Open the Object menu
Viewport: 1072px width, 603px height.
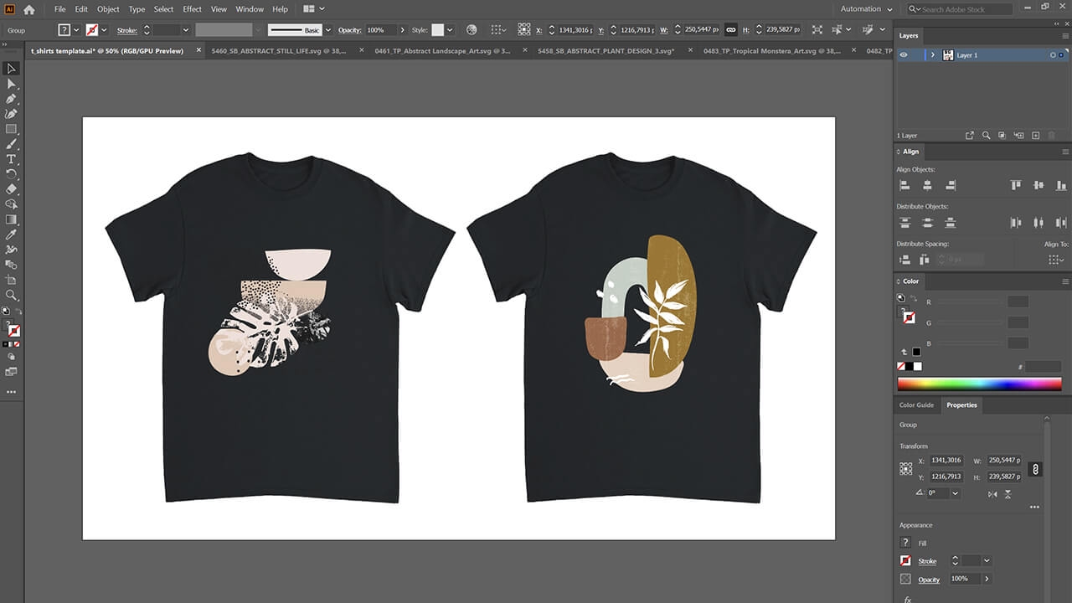(x=108, y=9)
